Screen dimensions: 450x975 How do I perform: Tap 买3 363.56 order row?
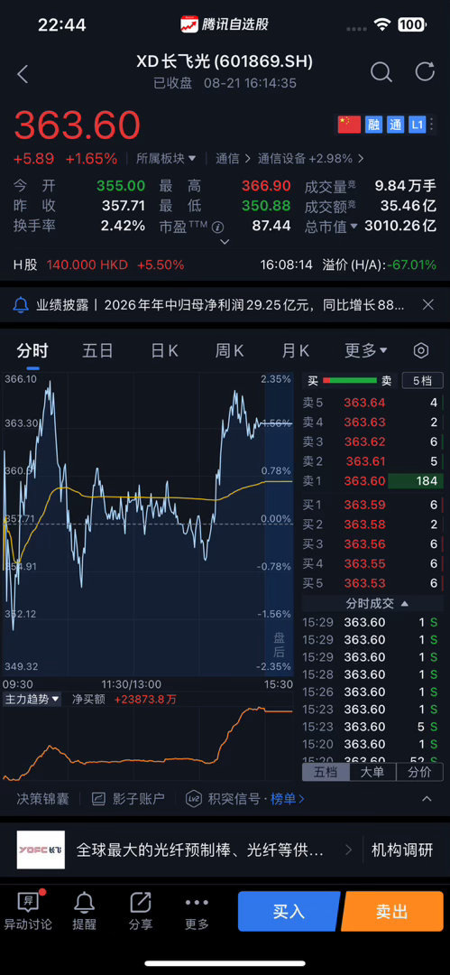pyautogui.click(x=373, y=544)
